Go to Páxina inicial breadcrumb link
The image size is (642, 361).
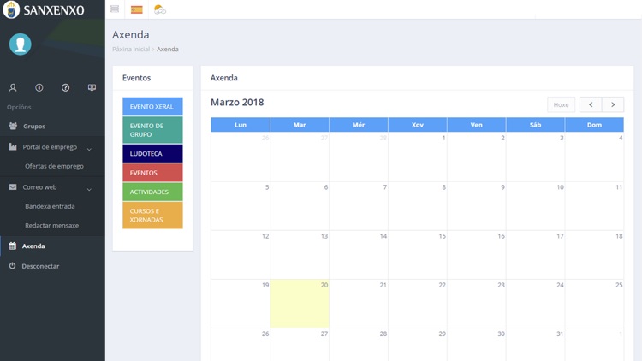[131, 49]
